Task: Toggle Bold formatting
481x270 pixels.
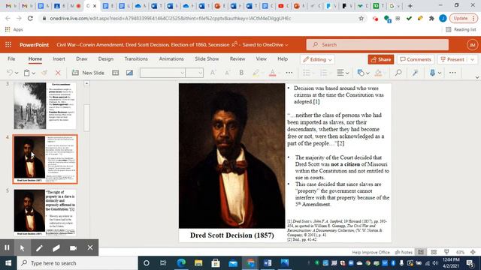Action: 241,73
